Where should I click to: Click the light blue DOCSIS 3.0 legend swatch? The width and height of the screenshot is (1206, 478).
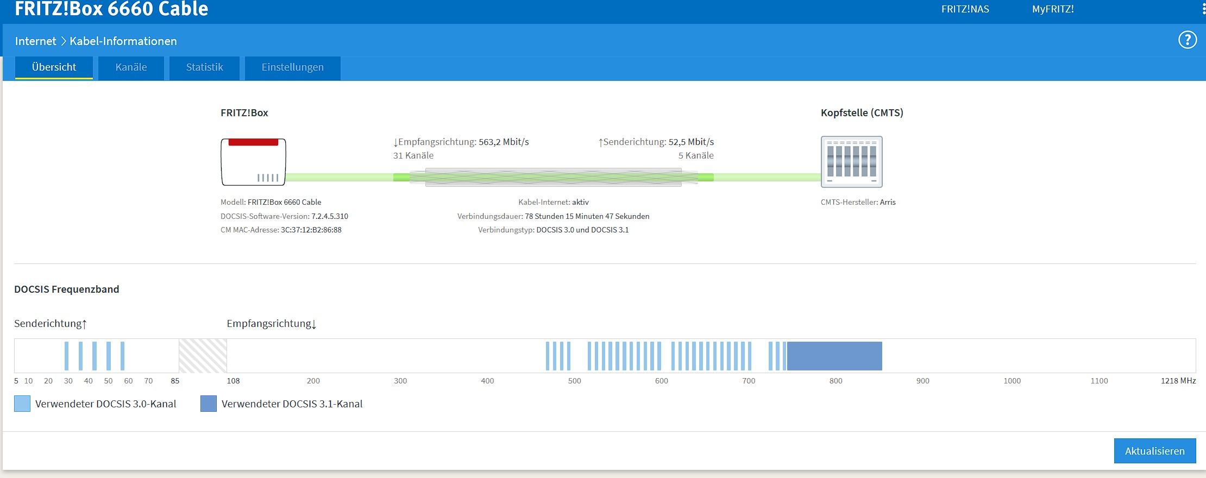(x=22, y=404)
